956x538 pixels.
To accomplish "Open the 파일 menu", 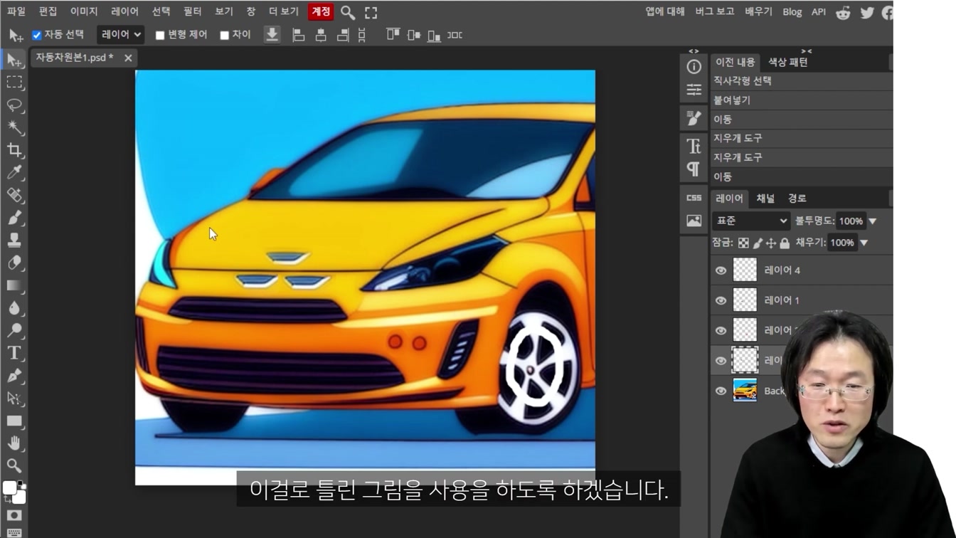I will pyautogui.click(x=16, y=11).
